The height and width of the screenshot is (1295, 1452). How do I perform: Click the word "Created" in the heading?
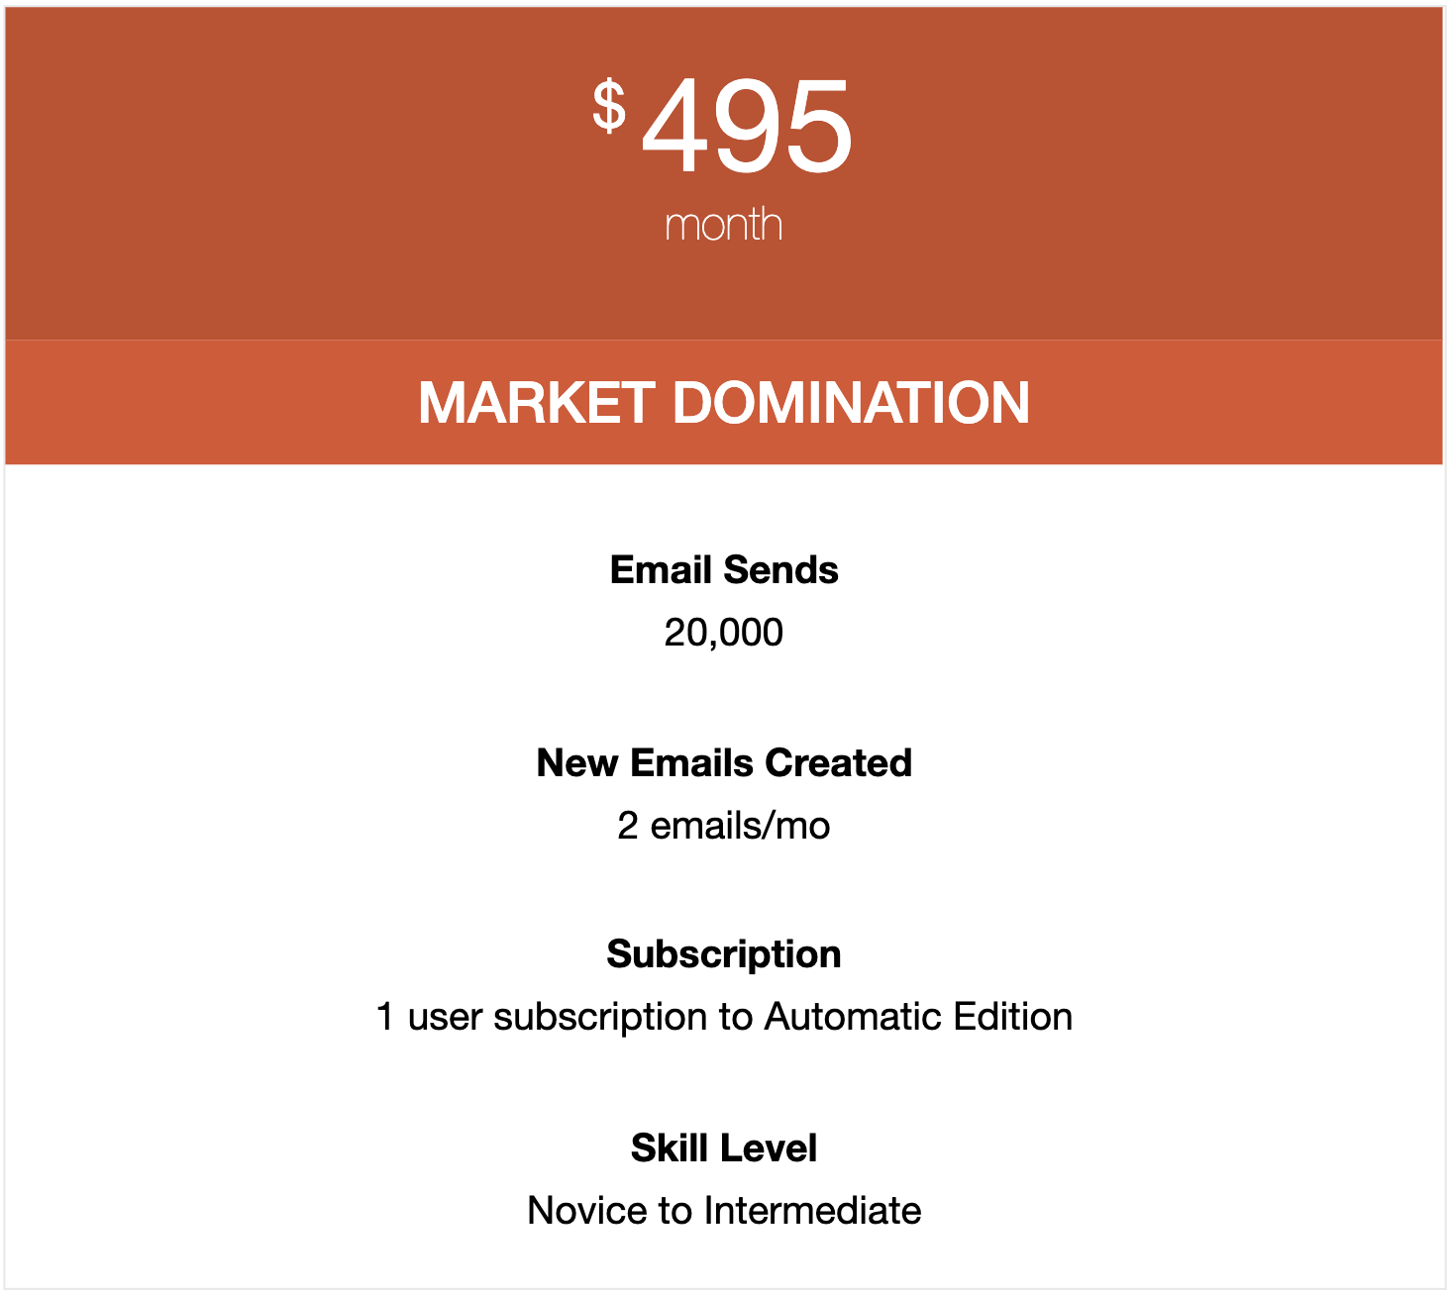[x=839, y=762]
